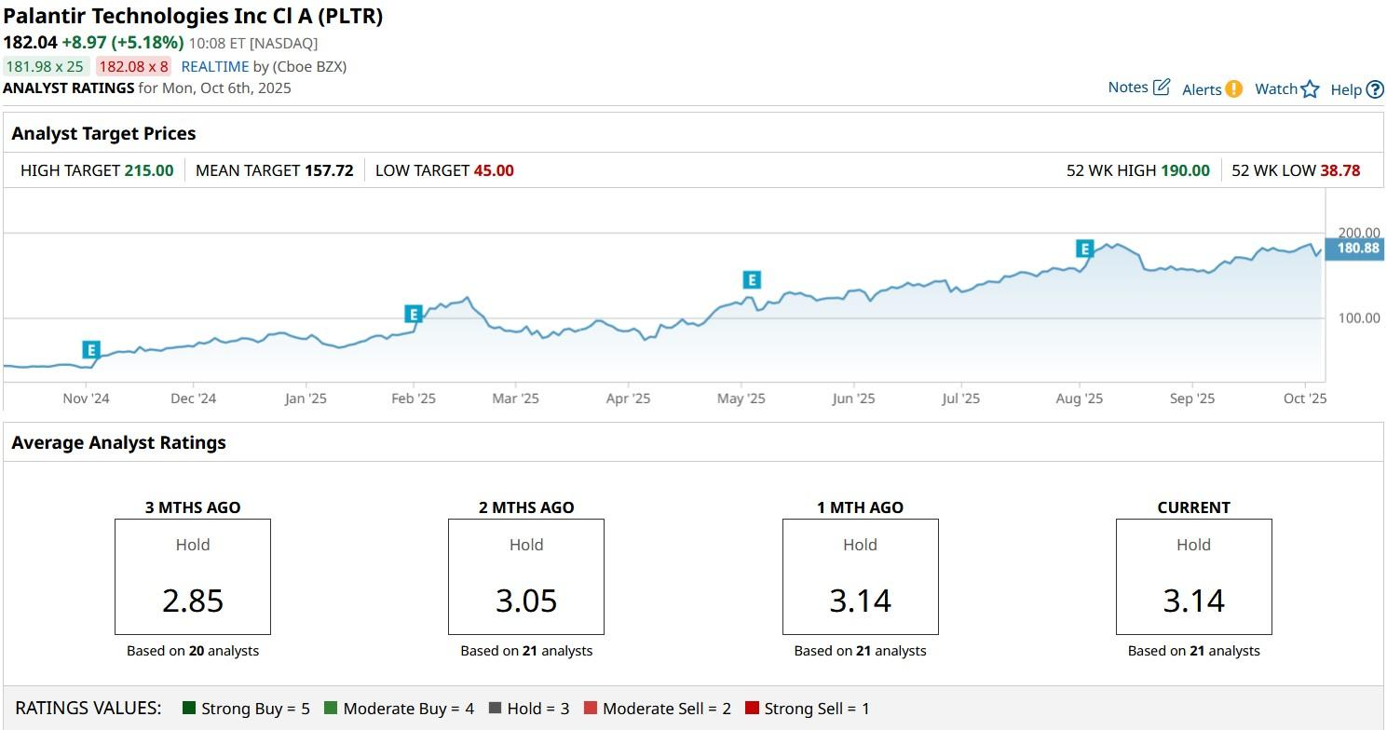
Task: Click the red ask size 182.08 x 8
Action: (133, 66)
